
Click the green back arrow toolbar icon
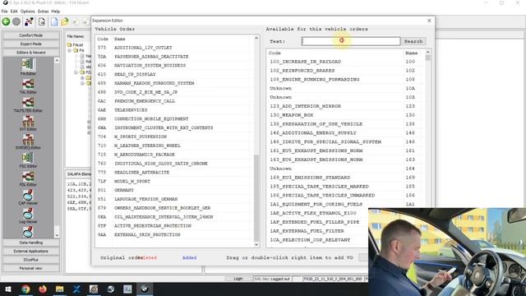pyautogui.click(x=6, y=22)
